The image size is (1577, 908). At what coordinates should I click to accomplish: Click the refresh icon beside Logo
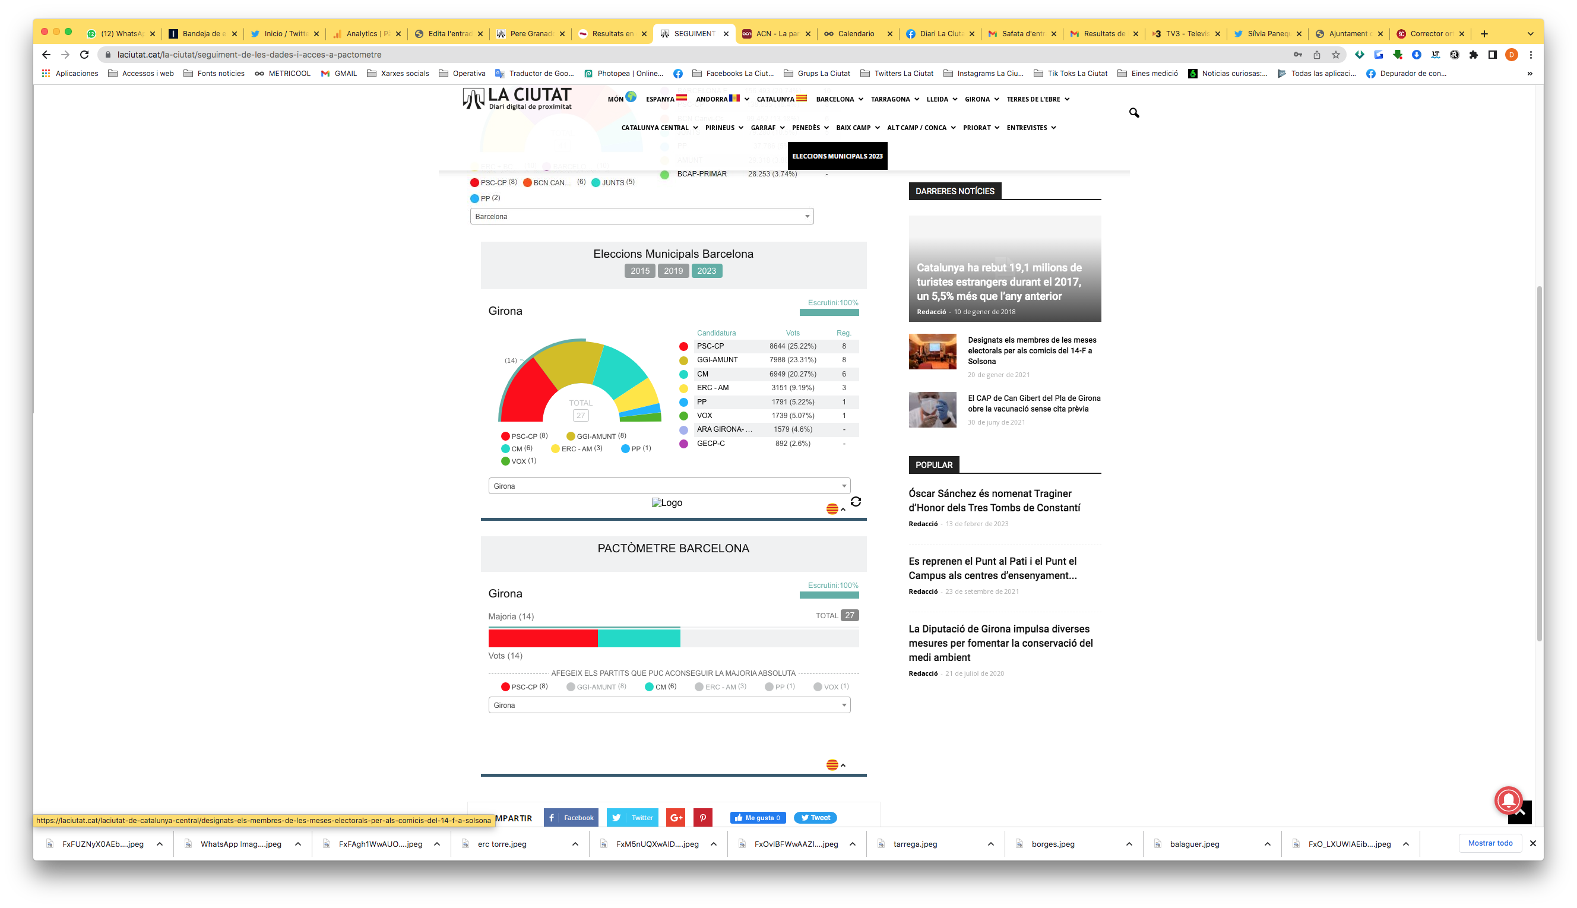pyautogui.click(x=856, y=502)
